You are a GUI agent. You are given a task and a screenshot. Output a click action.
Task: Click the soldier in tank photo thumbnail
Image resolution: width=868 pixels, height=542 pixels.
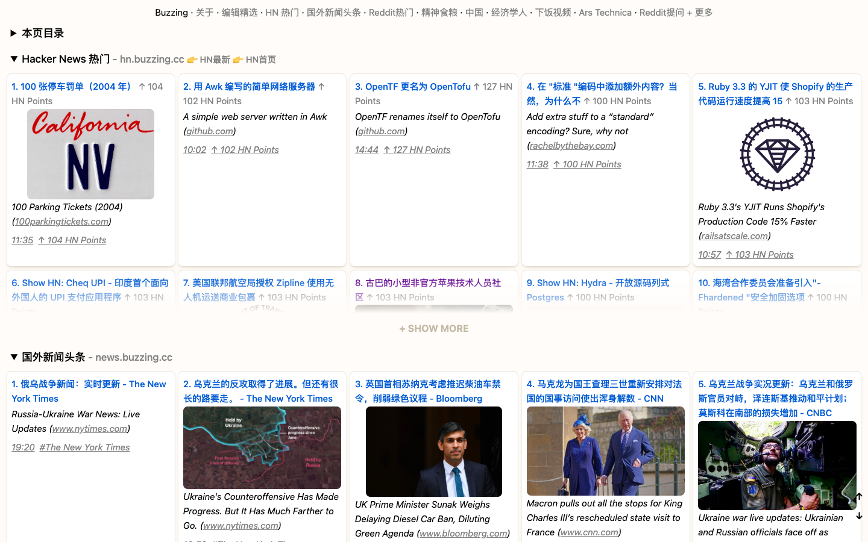tap(777, 466)
